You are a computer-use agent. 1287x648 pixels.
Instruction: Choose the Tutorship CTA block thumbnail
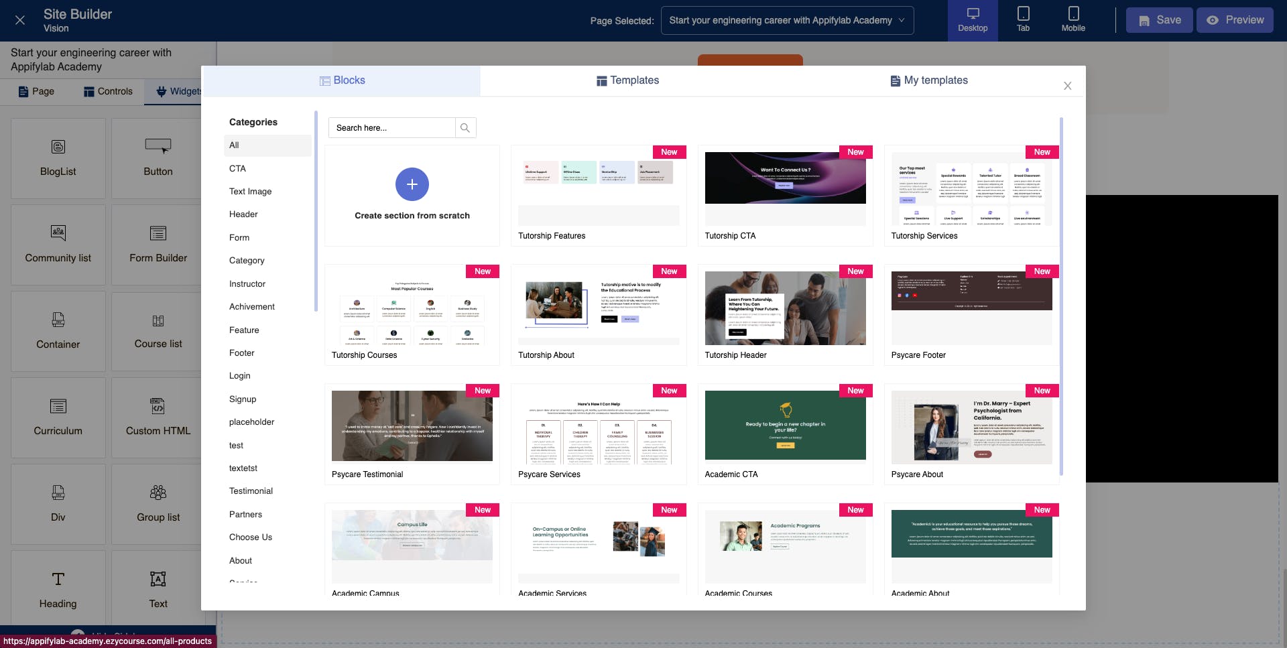tap(785, 178)
